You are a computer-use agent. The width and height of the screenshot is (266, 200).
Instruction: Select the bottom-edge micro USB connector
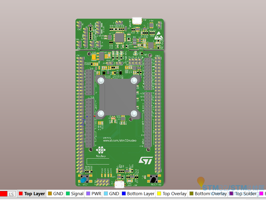pos(119,184)
